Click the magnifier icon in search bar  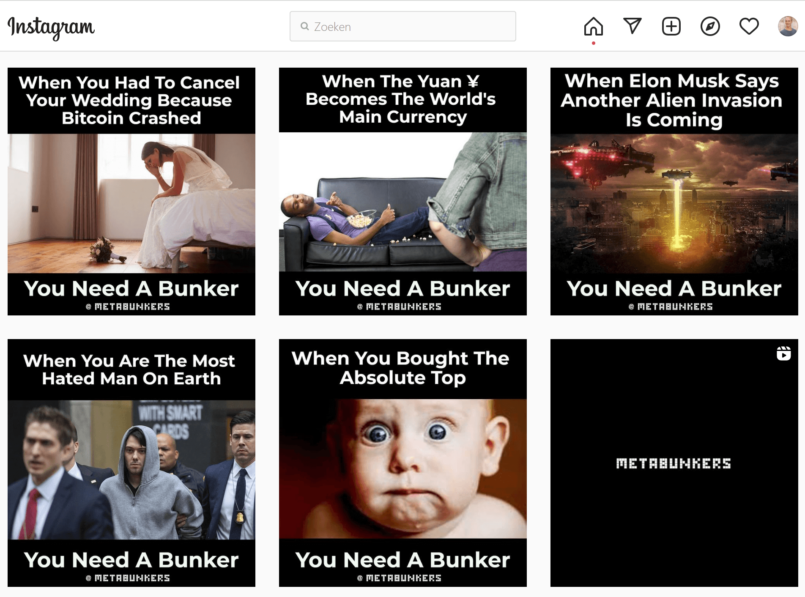[x=305, y=26]
